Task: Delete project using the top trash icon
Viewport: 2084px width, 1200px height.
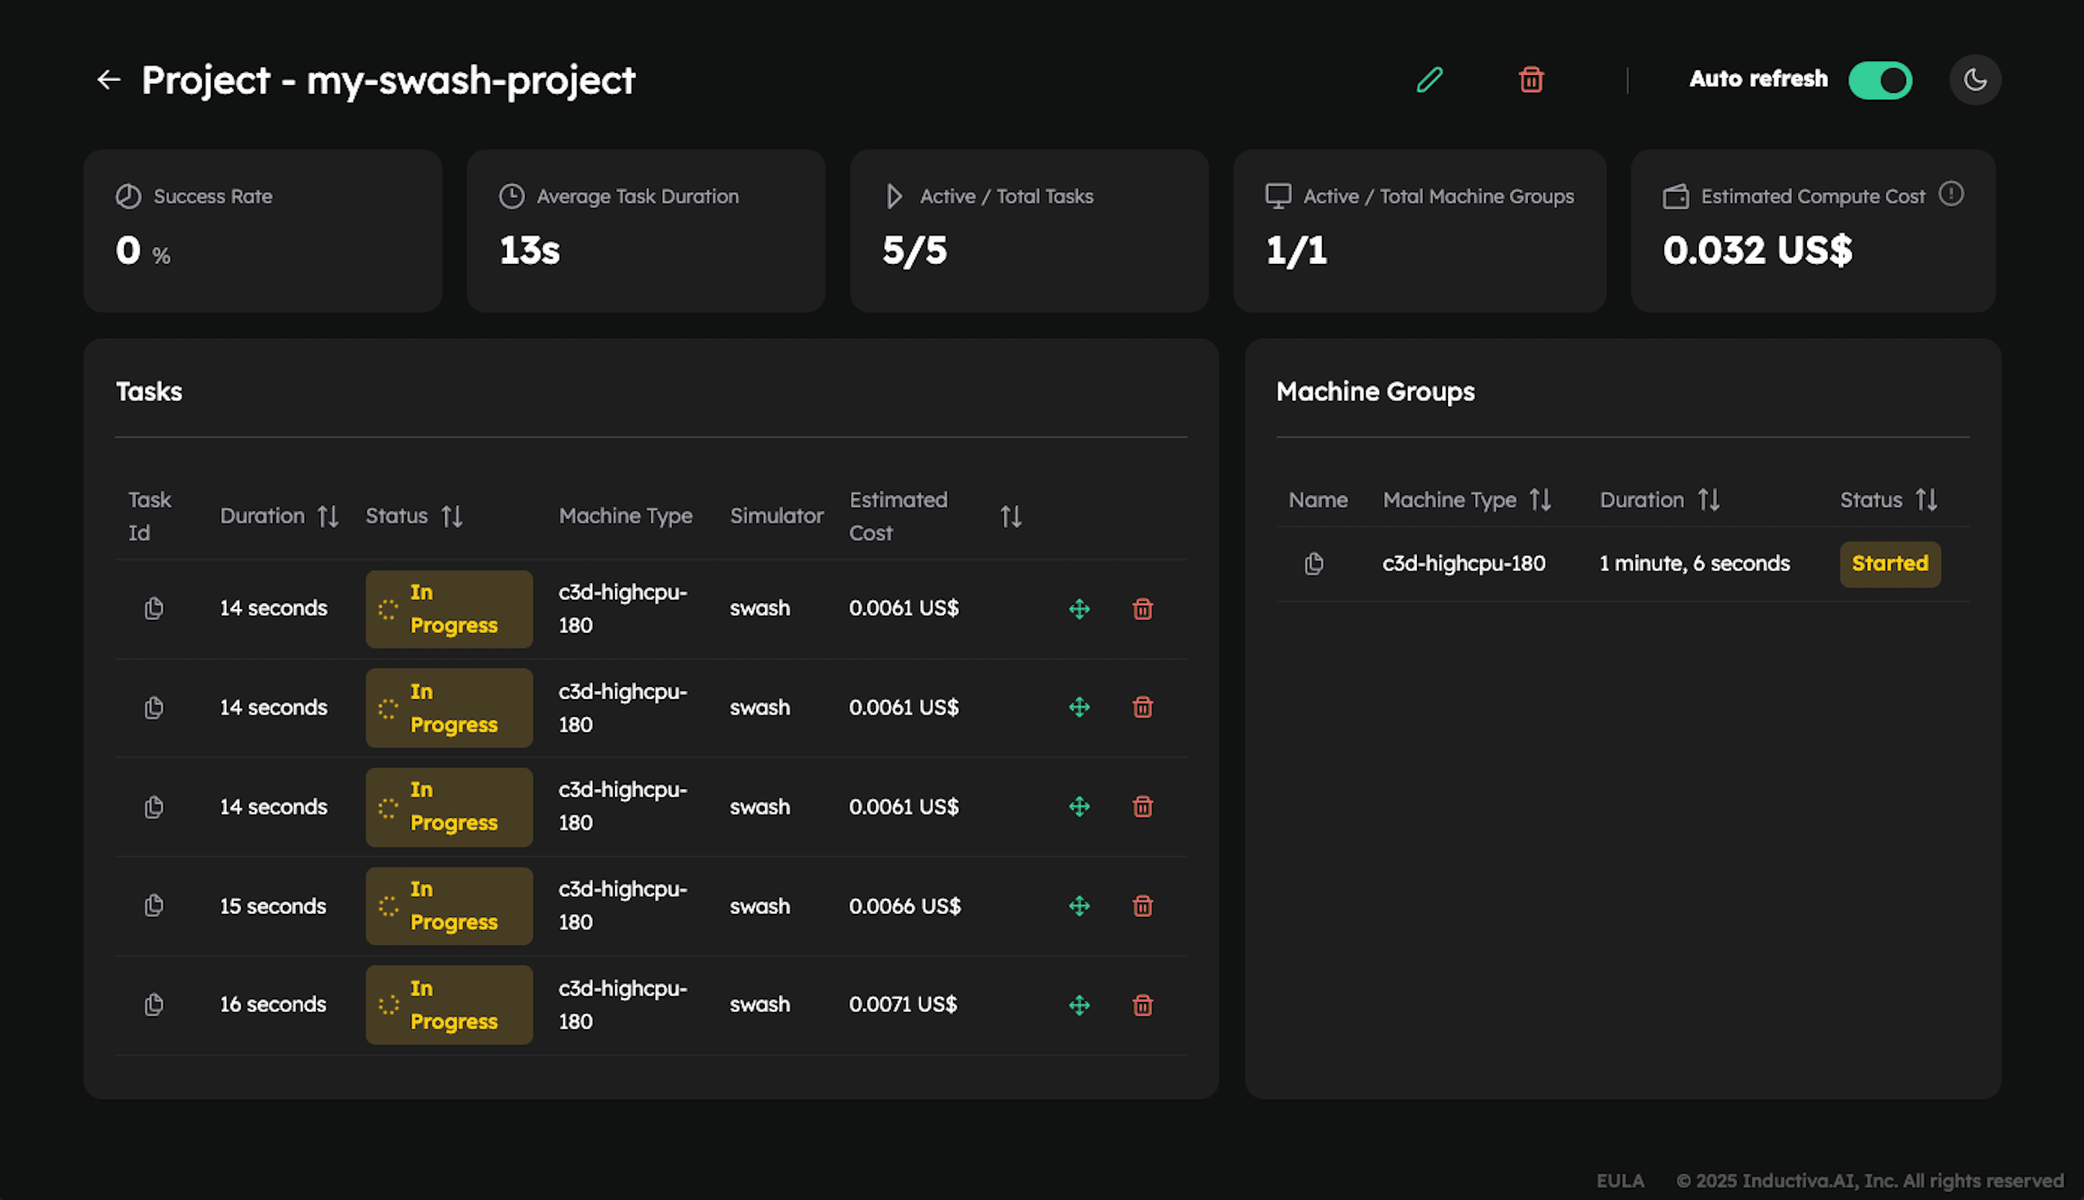Action: coord(1531,79)
